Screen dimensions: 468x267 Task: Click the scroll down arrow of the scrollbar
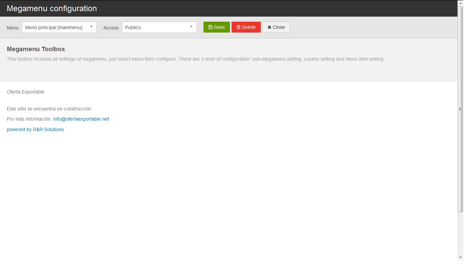click(x=460, y=258)
